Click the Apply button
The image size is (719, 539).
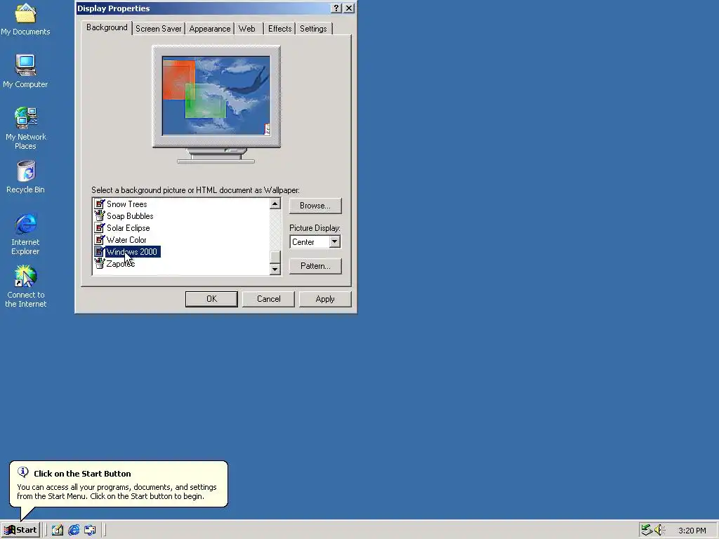325,299
